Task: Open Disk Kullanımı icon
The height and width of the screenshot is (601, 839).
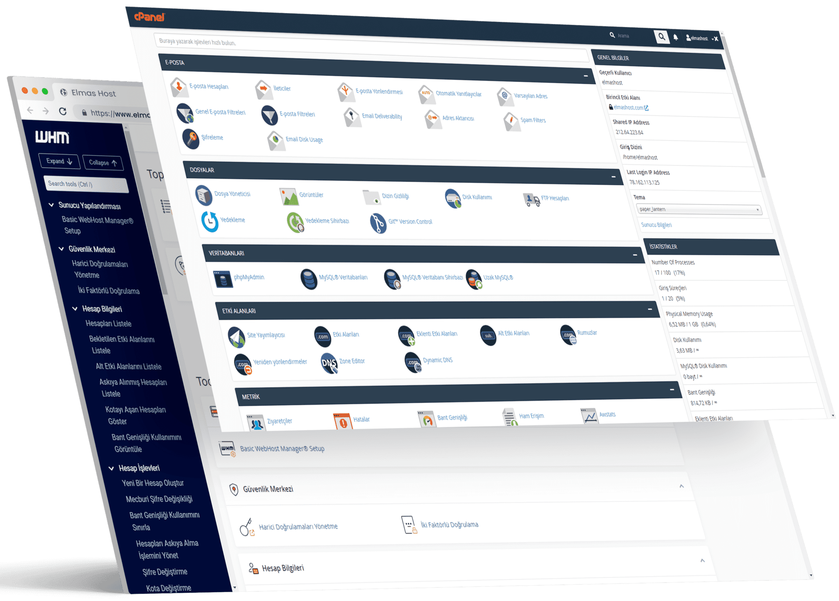Action: pos(453,198)
